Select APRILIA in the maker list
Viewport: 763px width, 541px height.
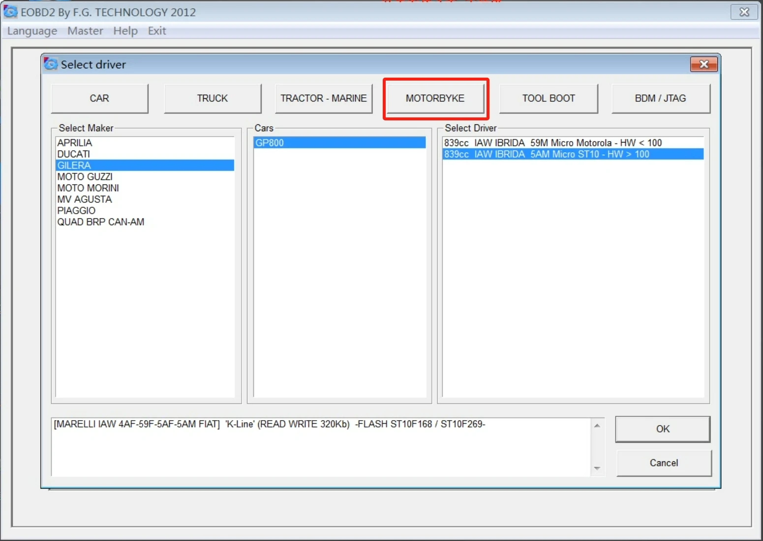[x=145, y=142]
